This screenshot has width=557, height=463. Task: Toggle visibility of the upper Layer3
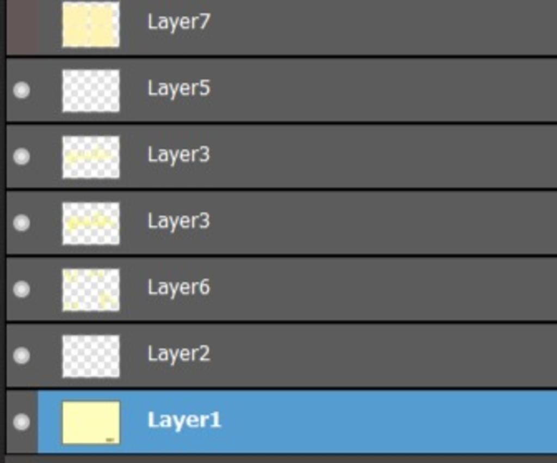(22, 156)
